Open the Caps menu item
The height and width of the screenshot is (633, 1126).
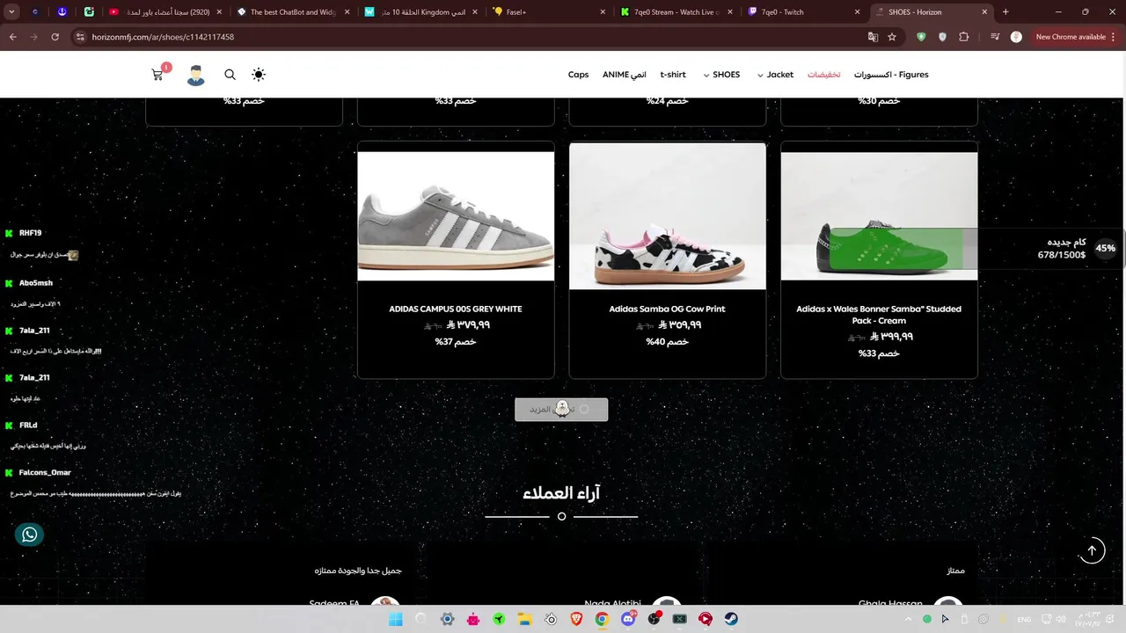point(578,75)
